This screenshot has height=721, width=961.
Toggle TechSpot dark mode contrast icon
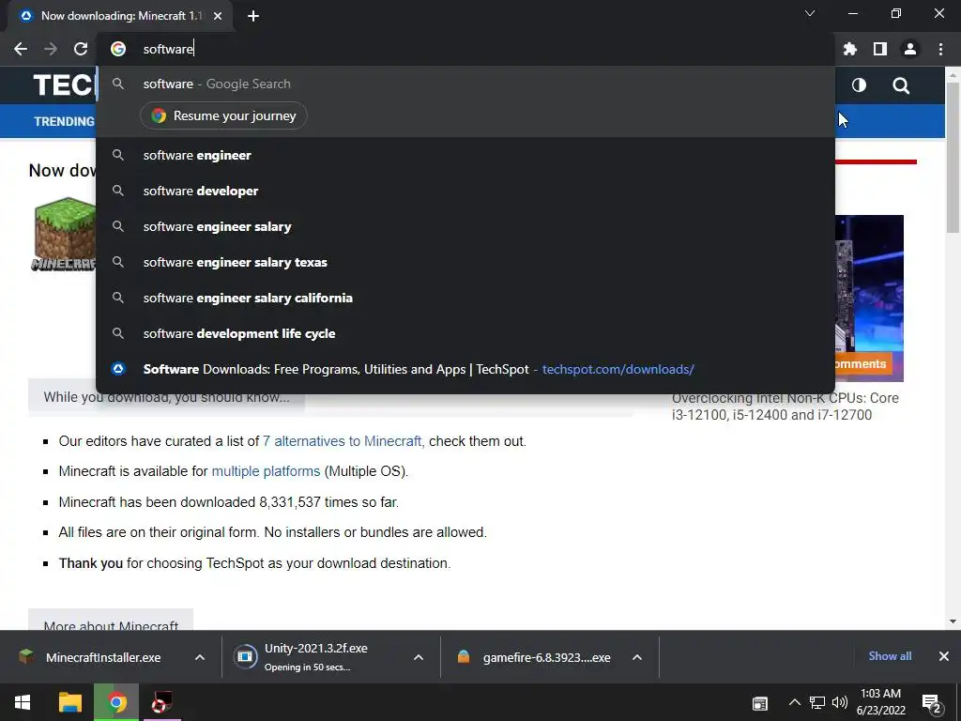coord(859,85)
